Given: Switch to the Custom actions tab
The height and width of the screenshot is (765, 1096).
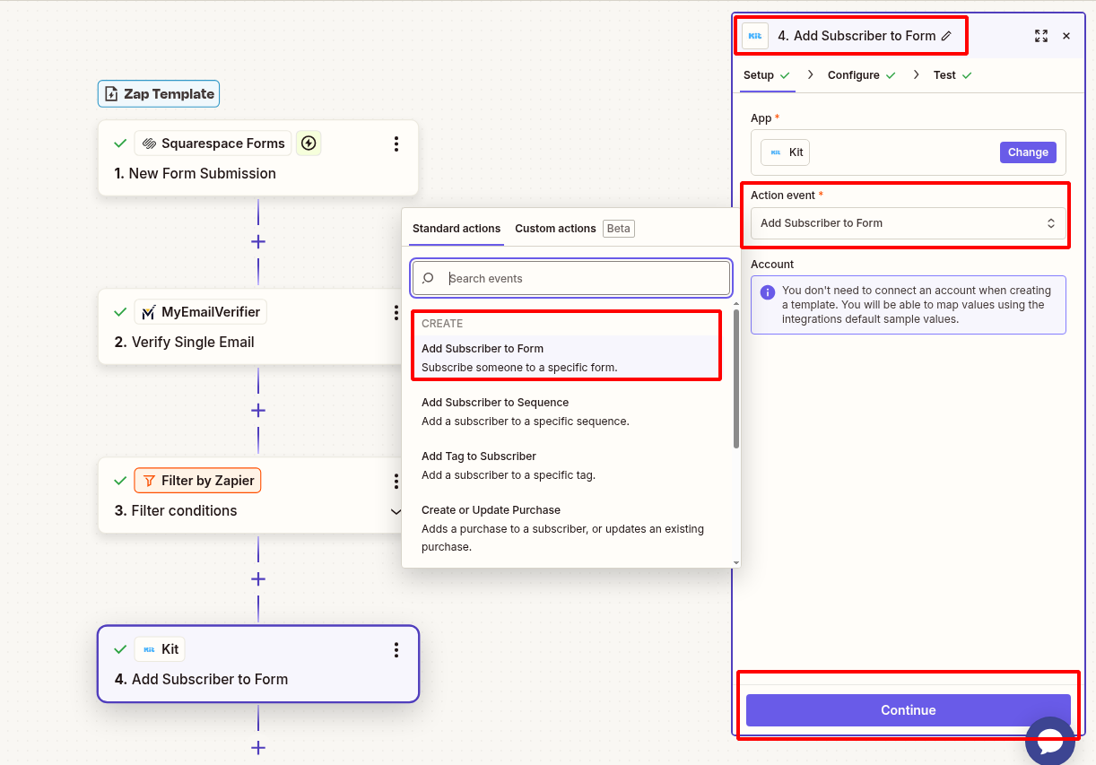Looking at the screenshot, I should click(555, 229).
